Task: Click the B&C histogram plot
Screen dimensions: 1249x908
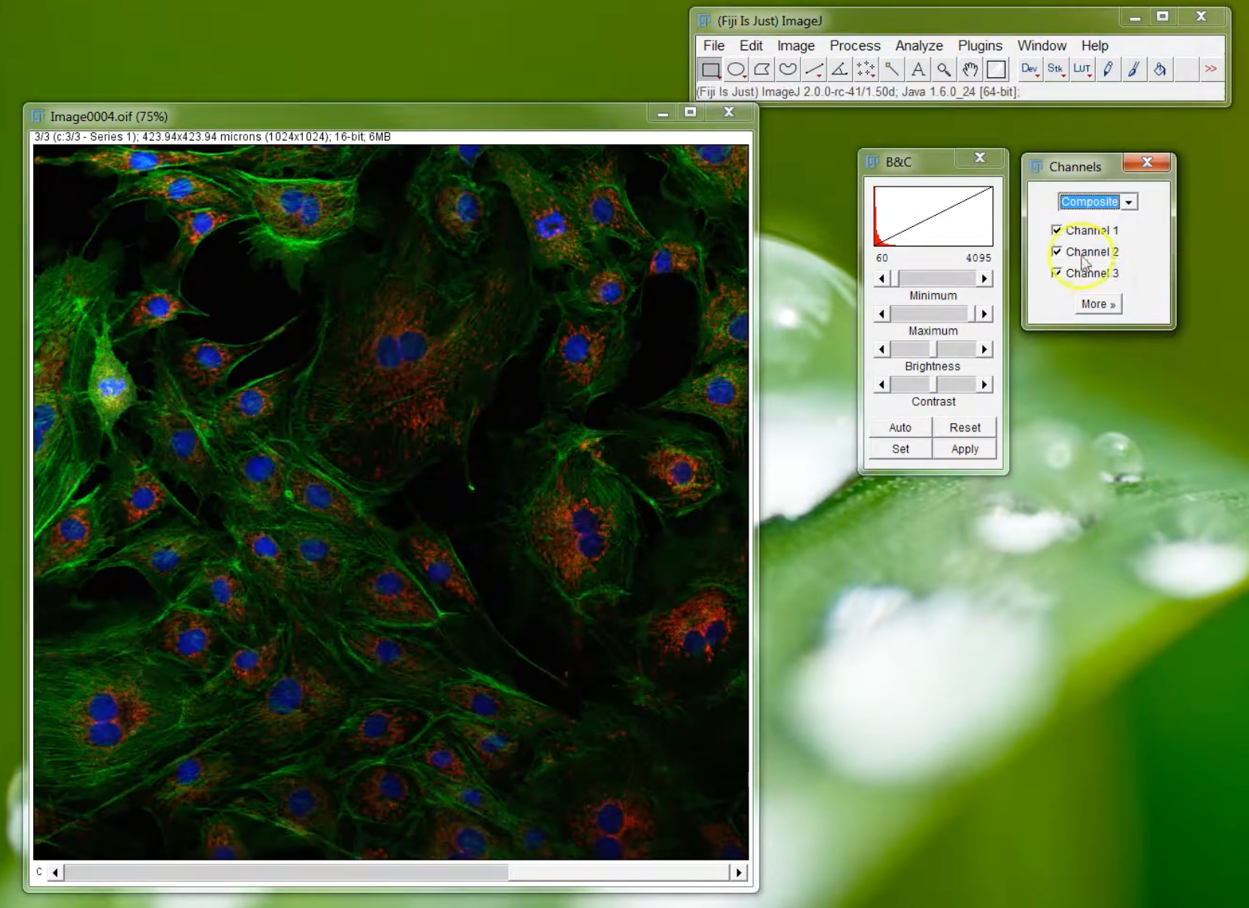Action: coord(933,216)
